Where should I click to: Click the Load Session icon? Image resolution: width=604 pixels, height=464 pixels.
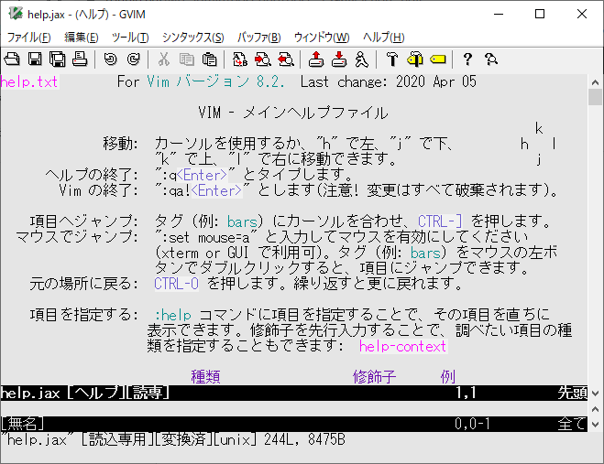coord(316,59)
